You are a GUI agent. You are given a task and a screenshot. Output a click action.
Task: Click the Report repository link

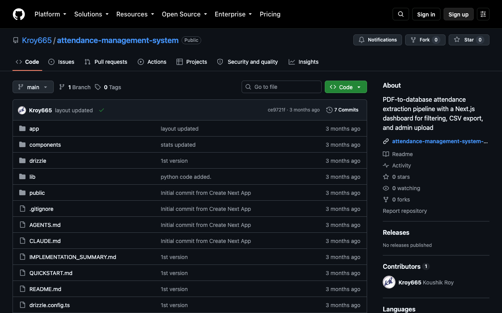pyautogui.click(x=405, y=211)
